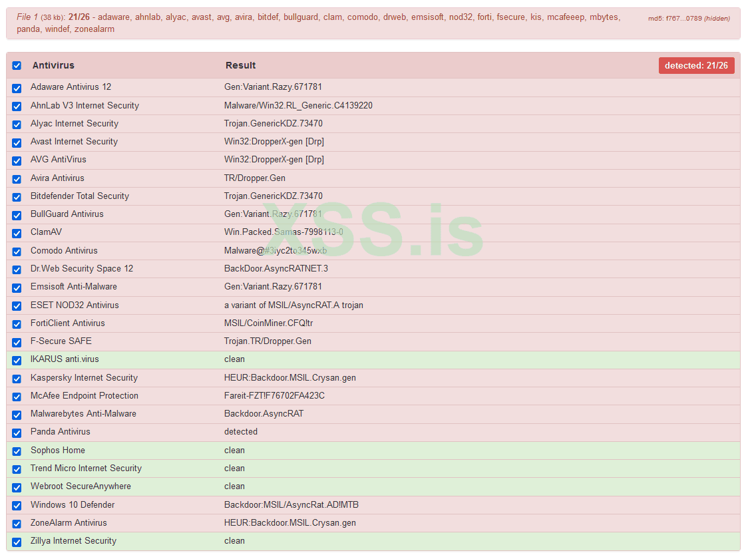Toggle checkbox for Avast Internet Security
The height and width of the screenshot is (559, 744).
click(17, 143)
